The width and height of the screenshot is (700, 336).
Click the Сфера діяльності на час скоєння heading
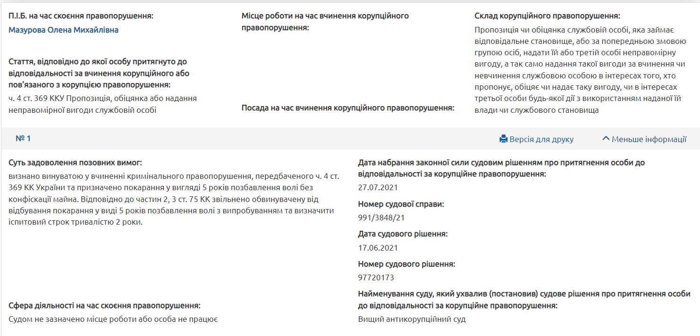[x=104, y=306]
